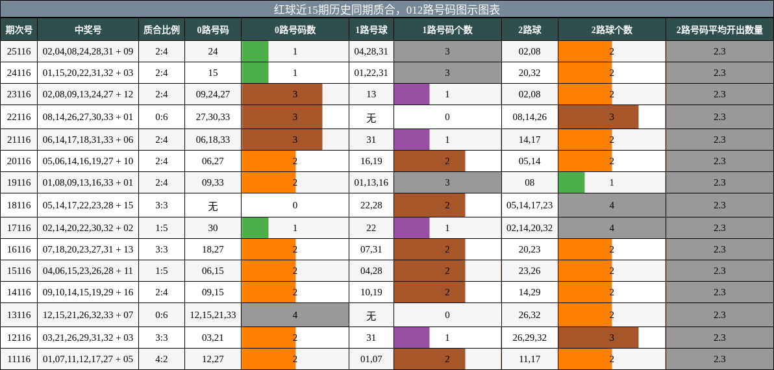Viewport: 774px width, 370px height.
Task: Click winning numbers 04,06,15,23,26,28 + 11
Action: tap(88, 271)
